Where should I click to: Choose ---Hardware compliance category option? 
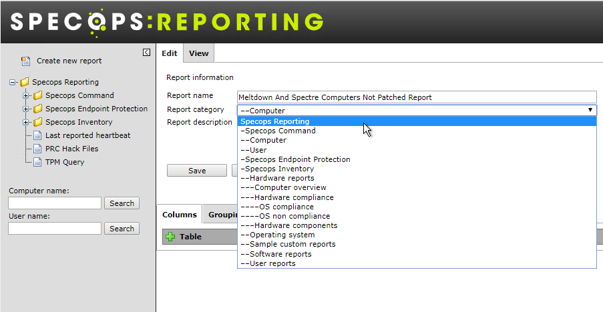pos(417,197)
